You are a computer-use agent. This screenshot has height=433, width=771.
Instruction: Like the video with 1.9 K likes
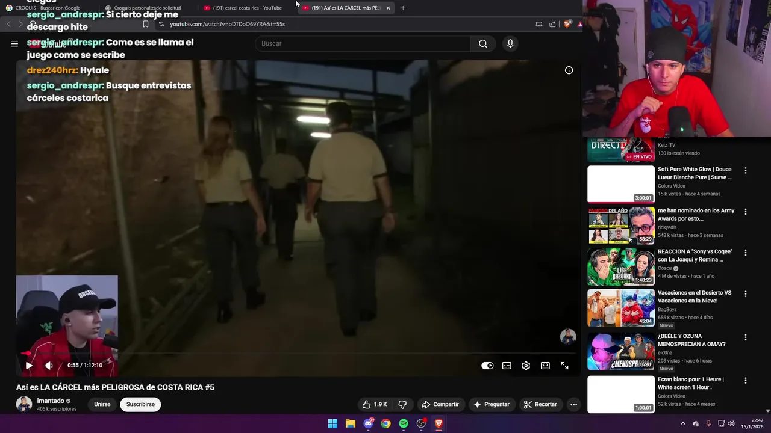pyautogui.click(x=374, y=404)
